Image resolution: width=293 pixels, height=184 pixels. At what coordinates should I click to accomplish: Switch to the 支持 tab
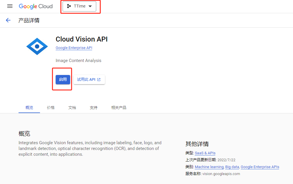click(x=93, y=108)
